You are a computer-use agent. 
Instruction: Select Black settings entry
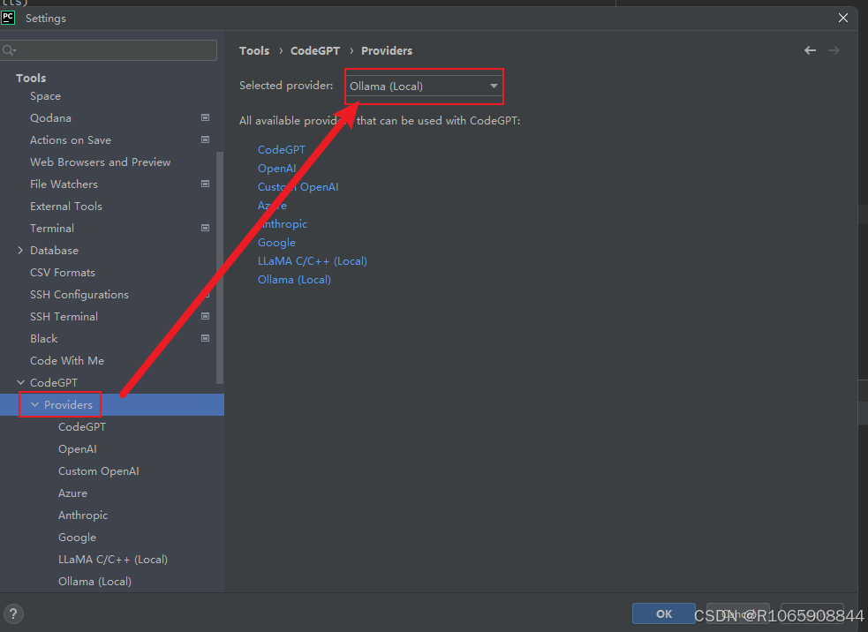click(44, 339)
